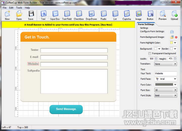Screen dimensions: 182x131
Task: Click the gray Font Color swatch
Action: click(x=164, y=84)
